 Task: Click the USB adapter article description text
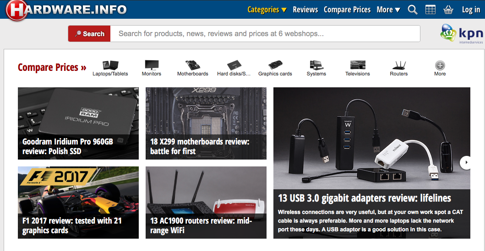(370, 221)
